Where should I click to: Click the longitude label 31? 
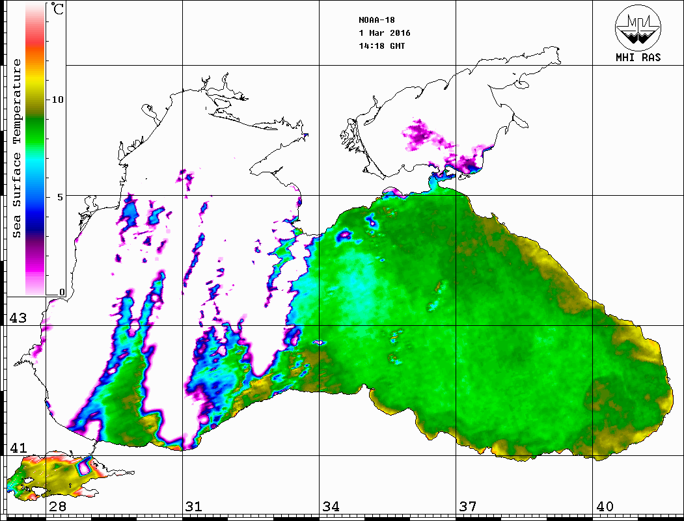[194, 507]
